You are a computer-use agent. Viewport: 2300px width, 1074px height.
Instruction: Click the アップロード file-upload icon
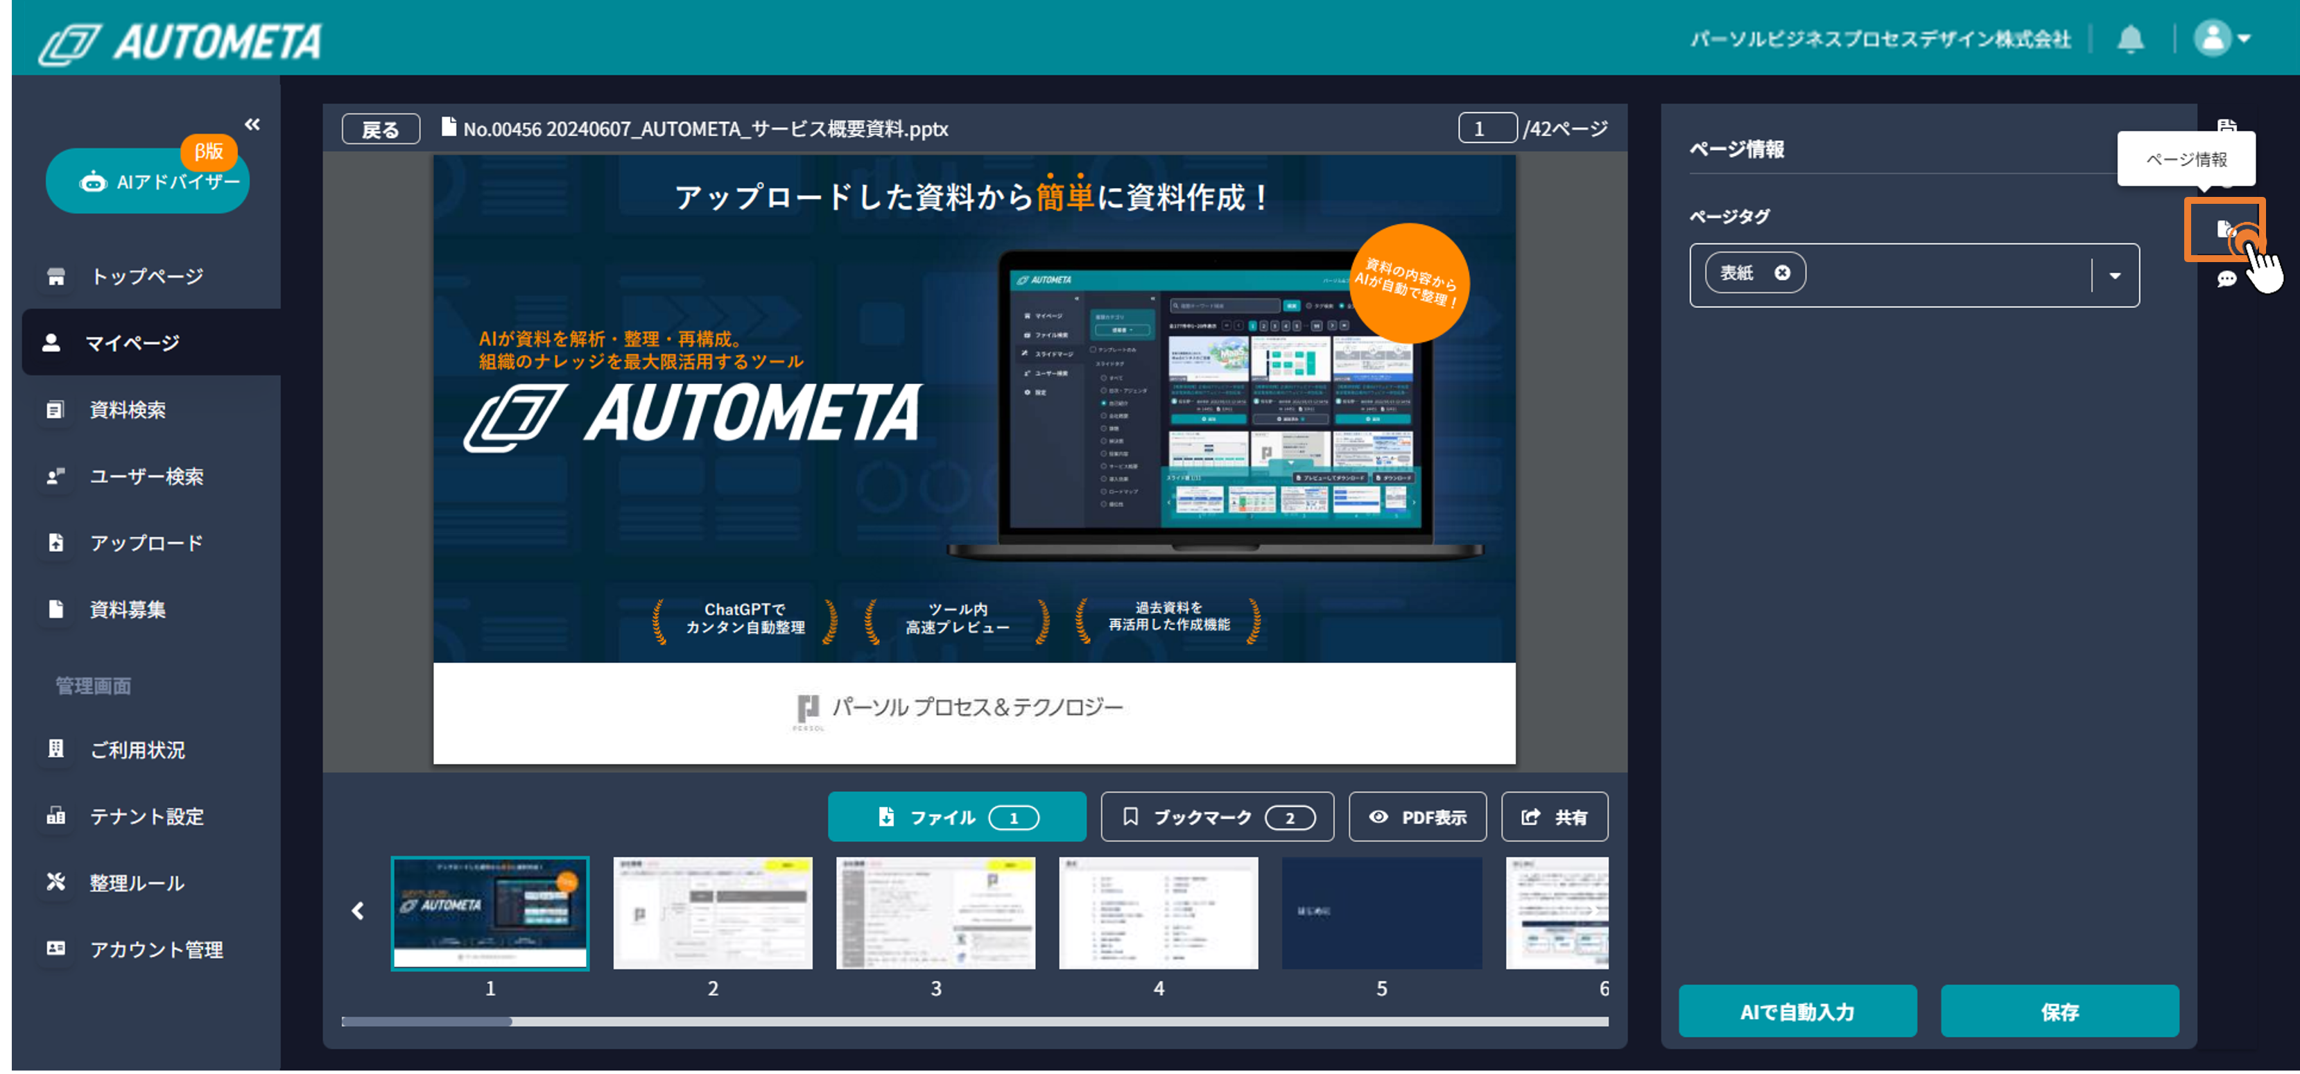[55, 543]
